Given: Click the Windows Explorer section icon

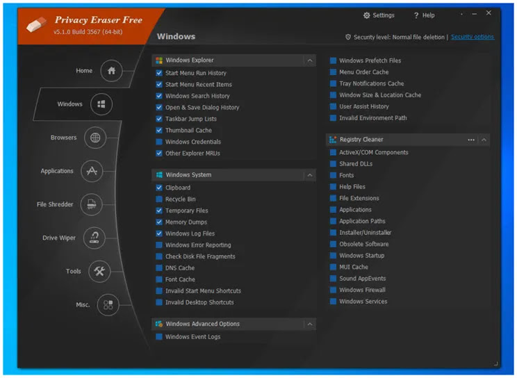Looking at the screenshot, I should pos(159,60).
